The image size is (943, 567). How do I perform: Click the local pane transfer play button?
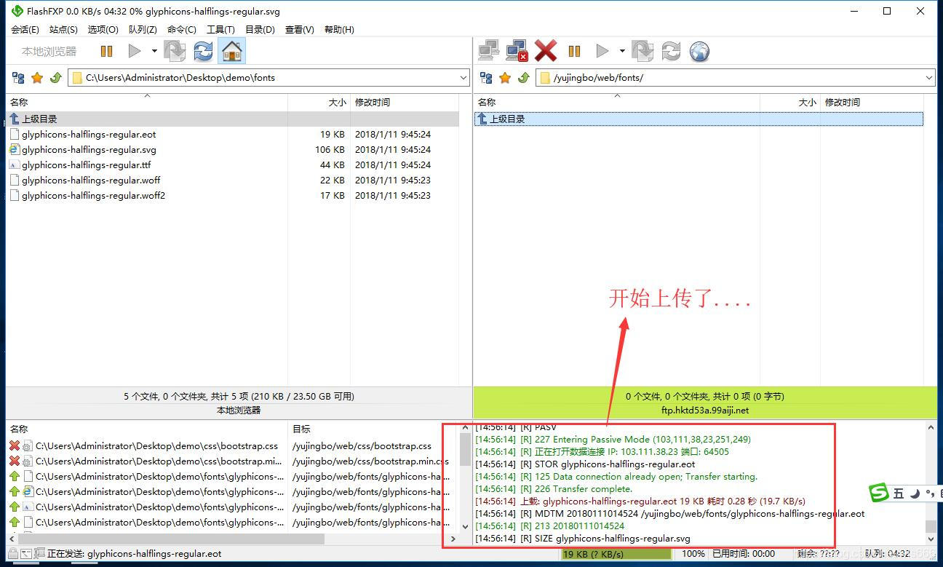point(135,51)
